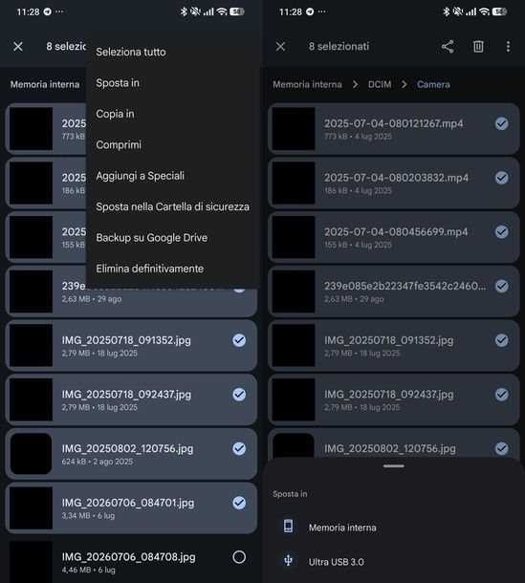Uncheck 2025-07-04-080456699.mp4 in right screen

[x=501, y=232]
